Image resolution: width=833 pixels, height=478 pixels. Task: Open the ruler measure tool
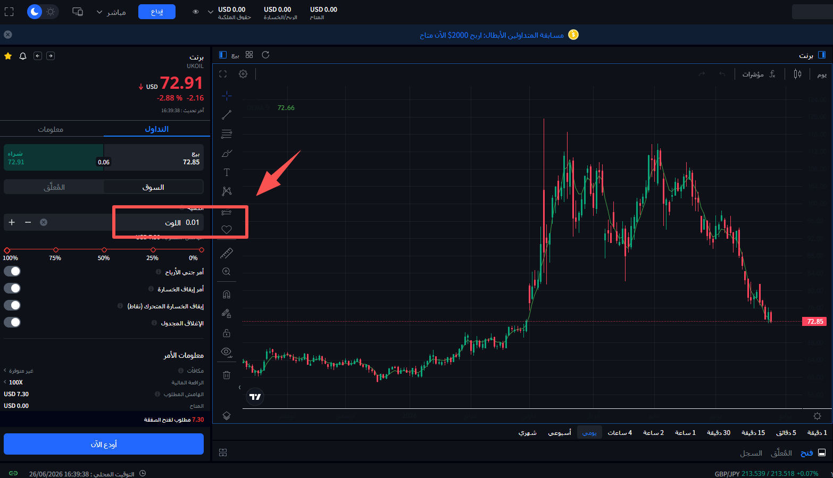pos(227,253)
